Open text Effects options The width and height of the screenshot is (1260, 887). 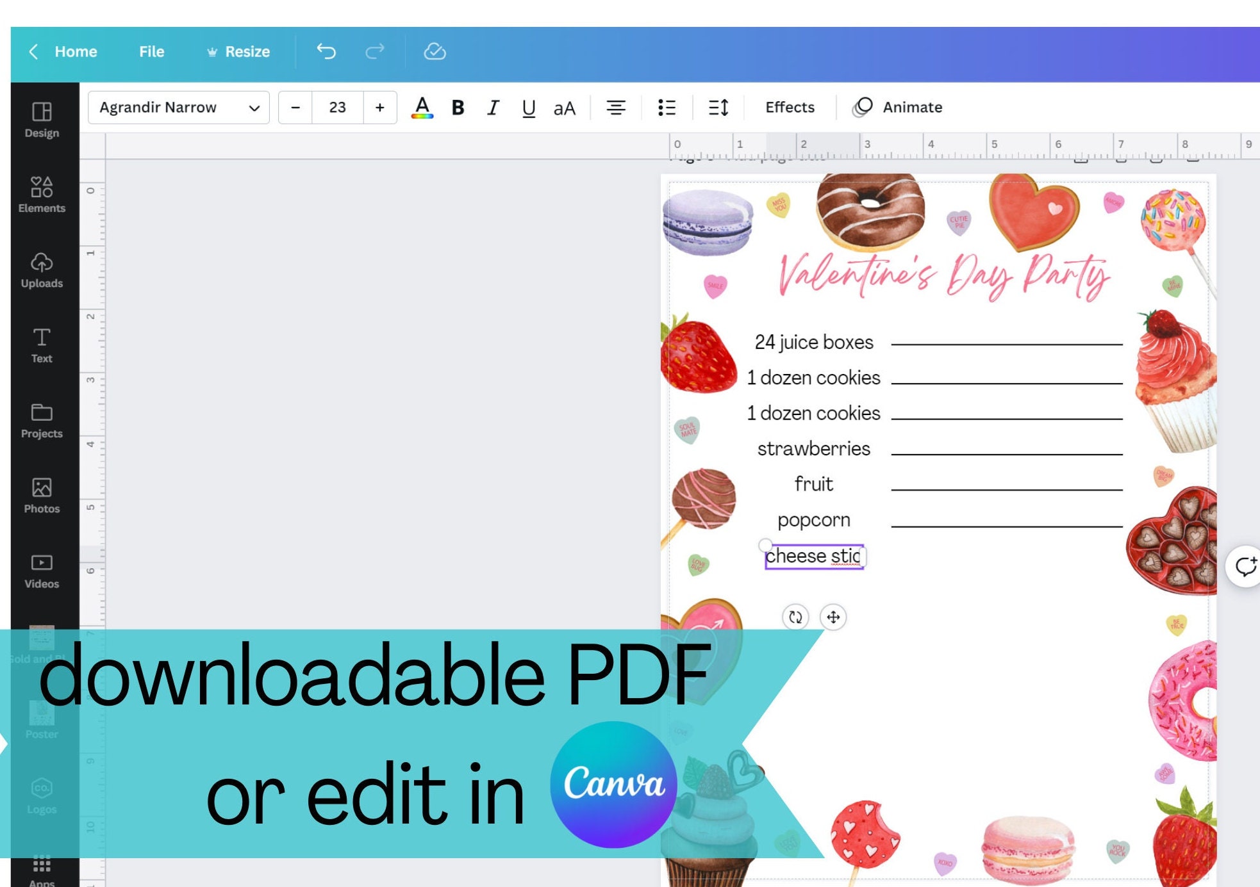[x=789, y=108]
